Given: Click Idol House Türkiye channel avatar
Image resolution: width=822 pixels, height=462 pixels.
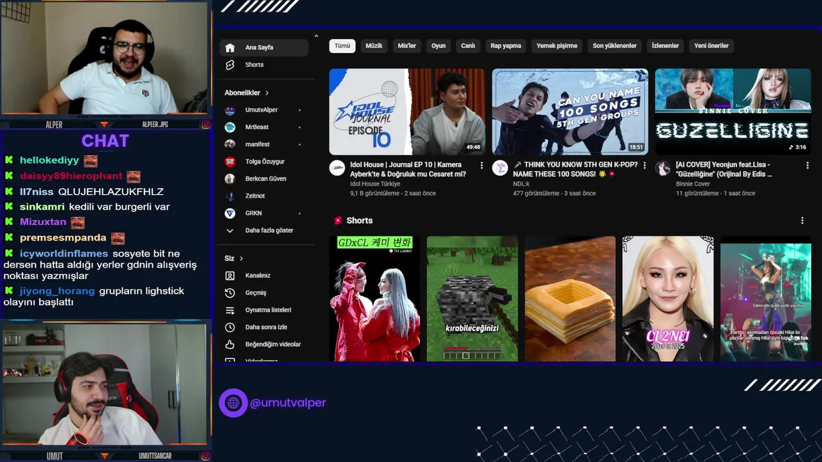Looking at the screenshot, I should coord(337,168).
